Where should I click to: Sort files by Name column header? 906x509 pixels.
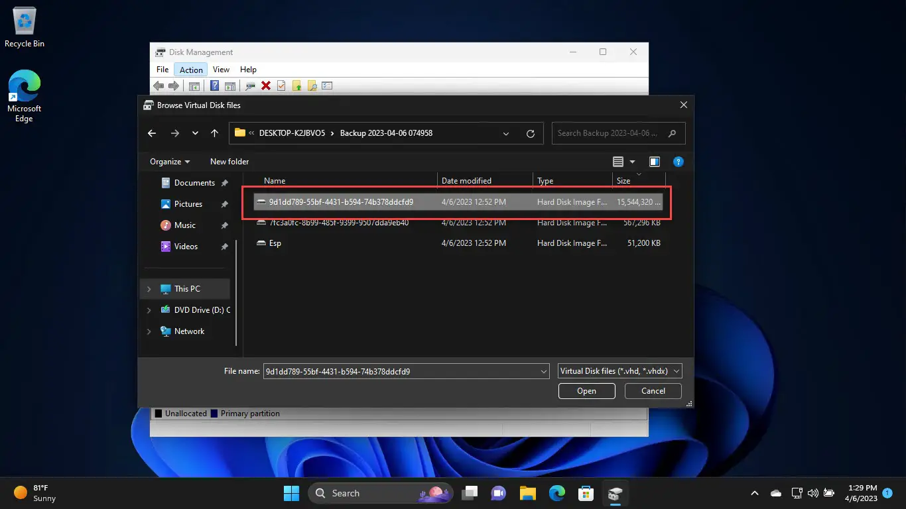pos(274,180)
